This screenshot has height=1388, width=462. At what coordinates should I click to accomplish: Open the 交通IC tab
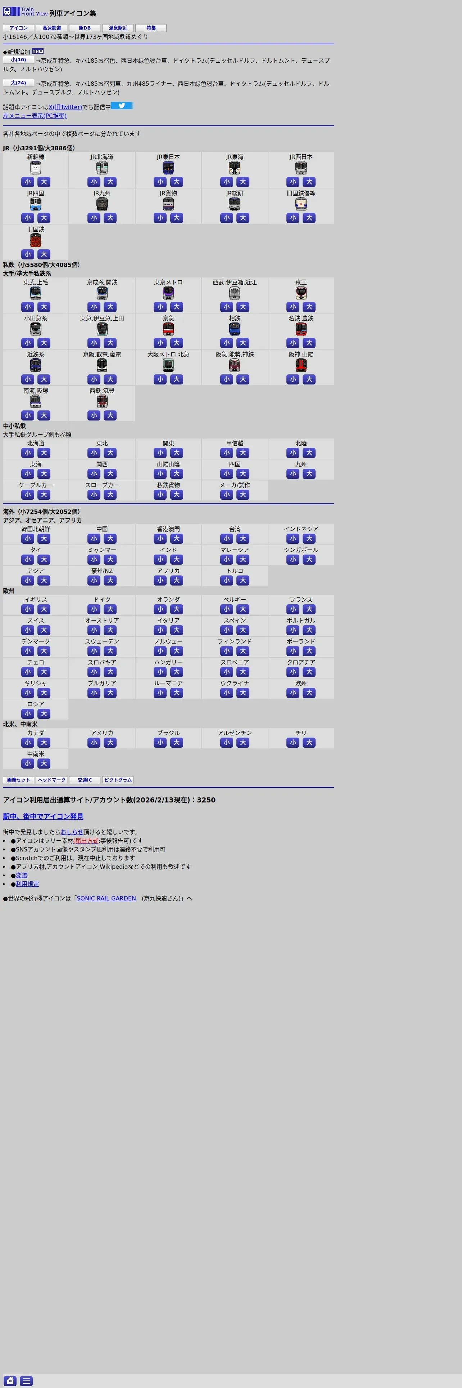point(85,780)
